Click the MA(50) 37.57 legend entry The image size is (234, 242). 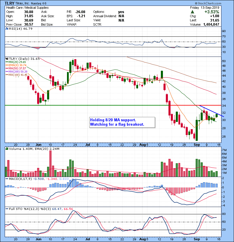pyautogui.click(x=16, y=68)
